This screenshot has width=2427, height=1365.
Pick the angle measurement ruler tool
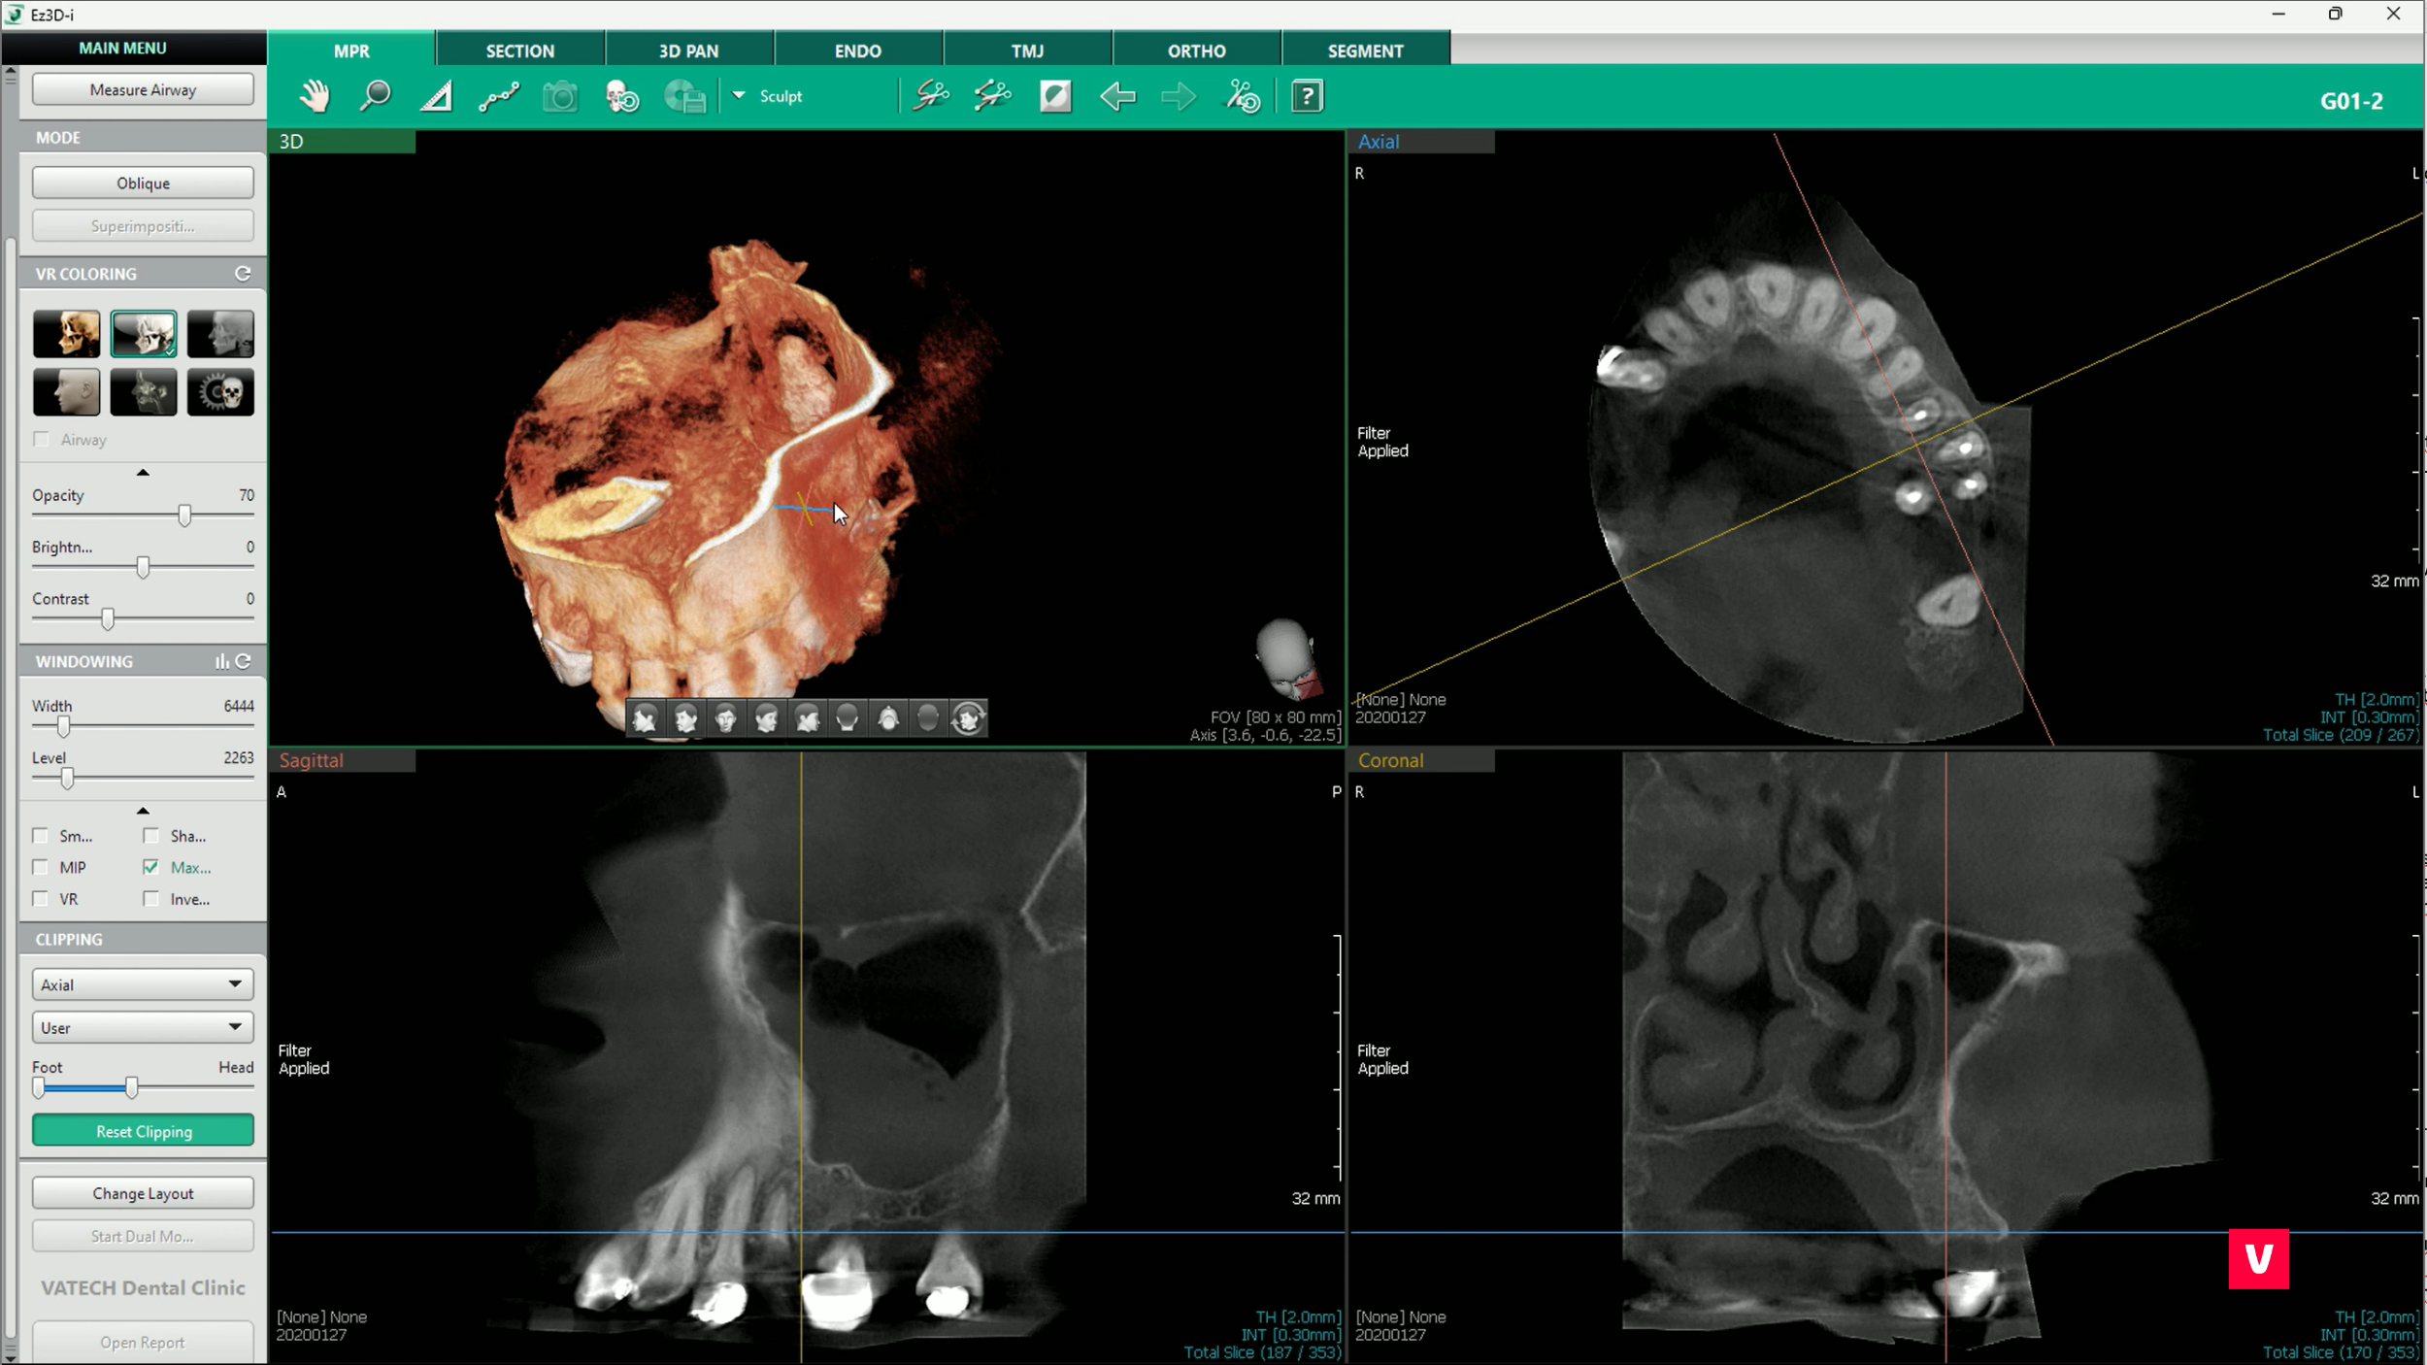436,96
